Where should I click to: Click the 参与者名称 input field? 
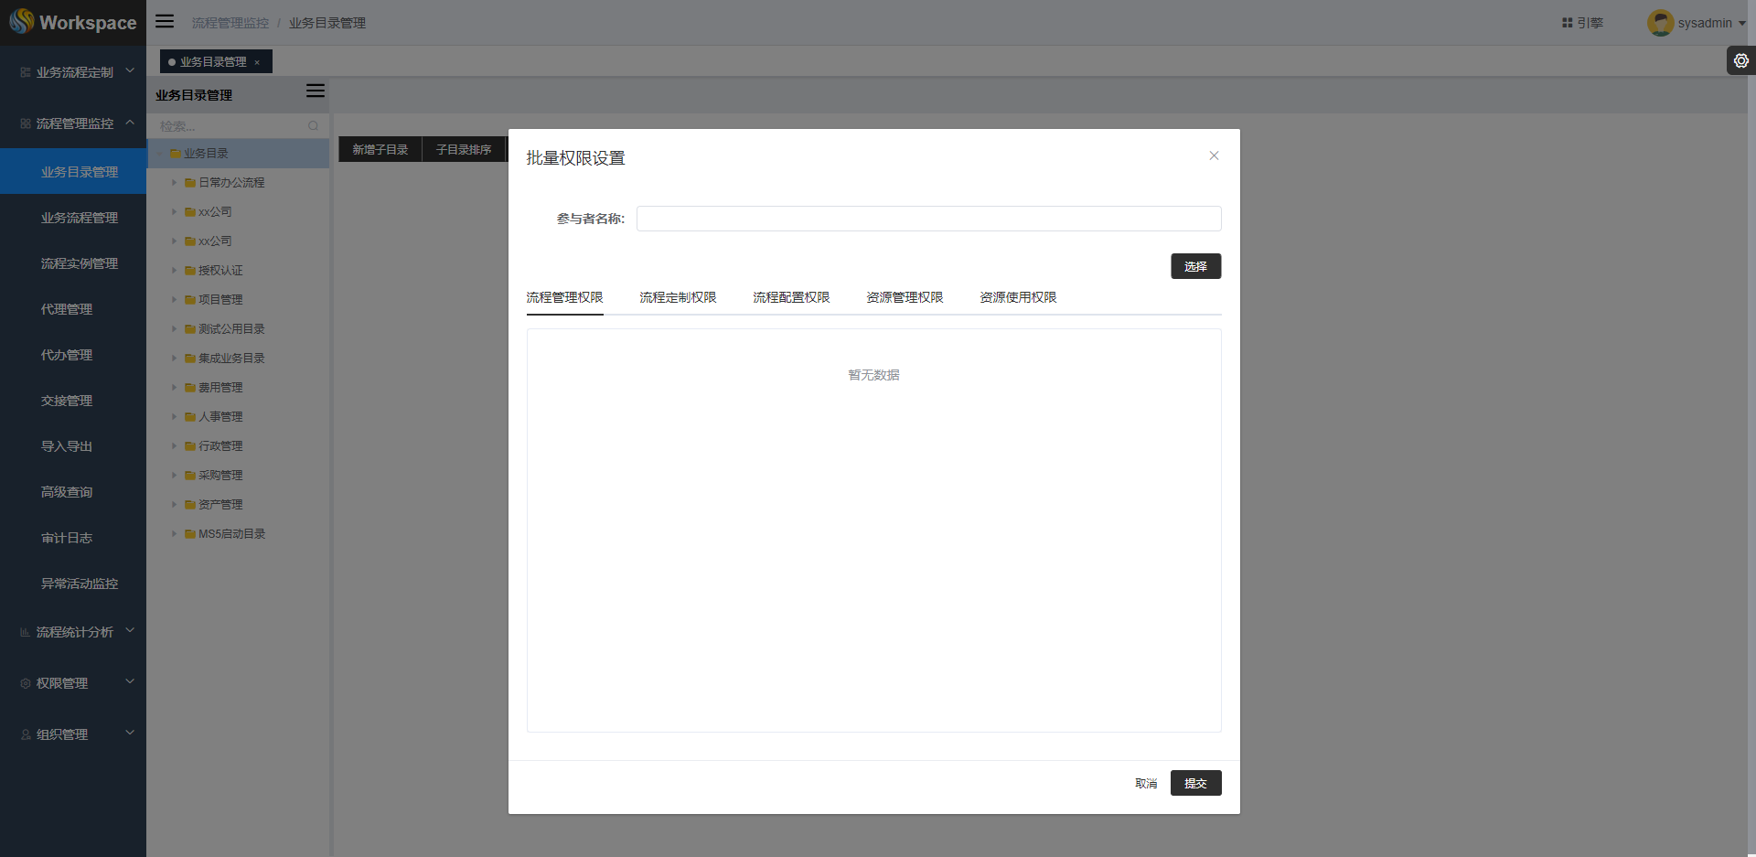pos(928,219)
